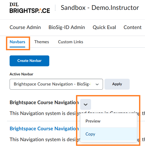Switch to the Custom Links tab

coord(71,42)
